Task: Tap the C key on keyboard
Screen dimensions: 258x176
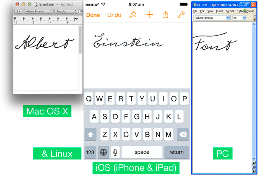Action: click(126, 135)
